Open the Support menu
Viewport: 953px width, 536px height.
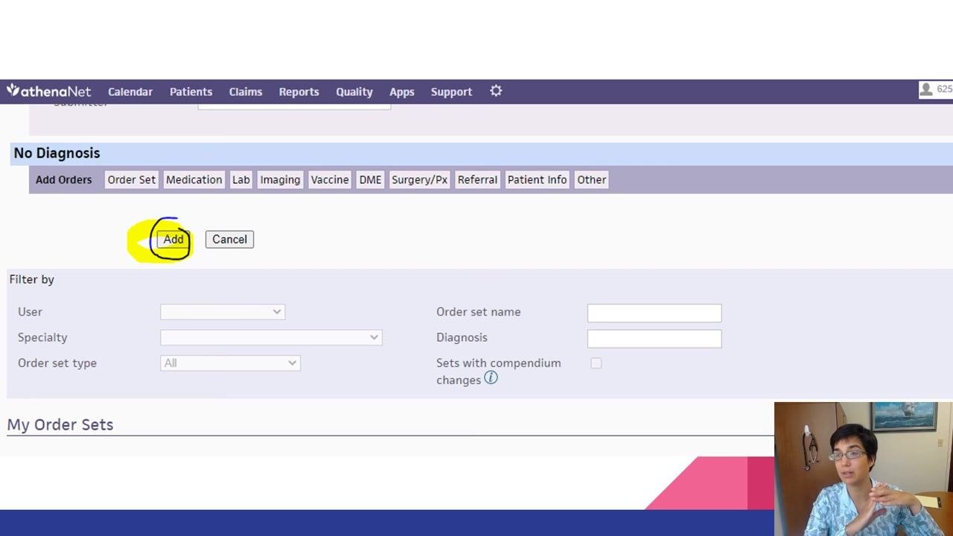click(x=451, y=92)
